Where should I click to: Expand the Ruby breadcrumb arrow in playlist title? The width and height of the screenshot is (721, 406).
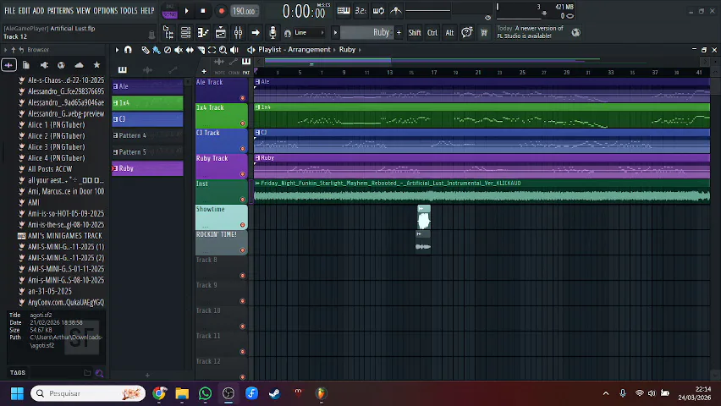(x=360, y=50)
